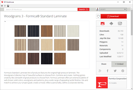133x90 pixels.
Task: Share on Pinterest
Action: [123, 71]
